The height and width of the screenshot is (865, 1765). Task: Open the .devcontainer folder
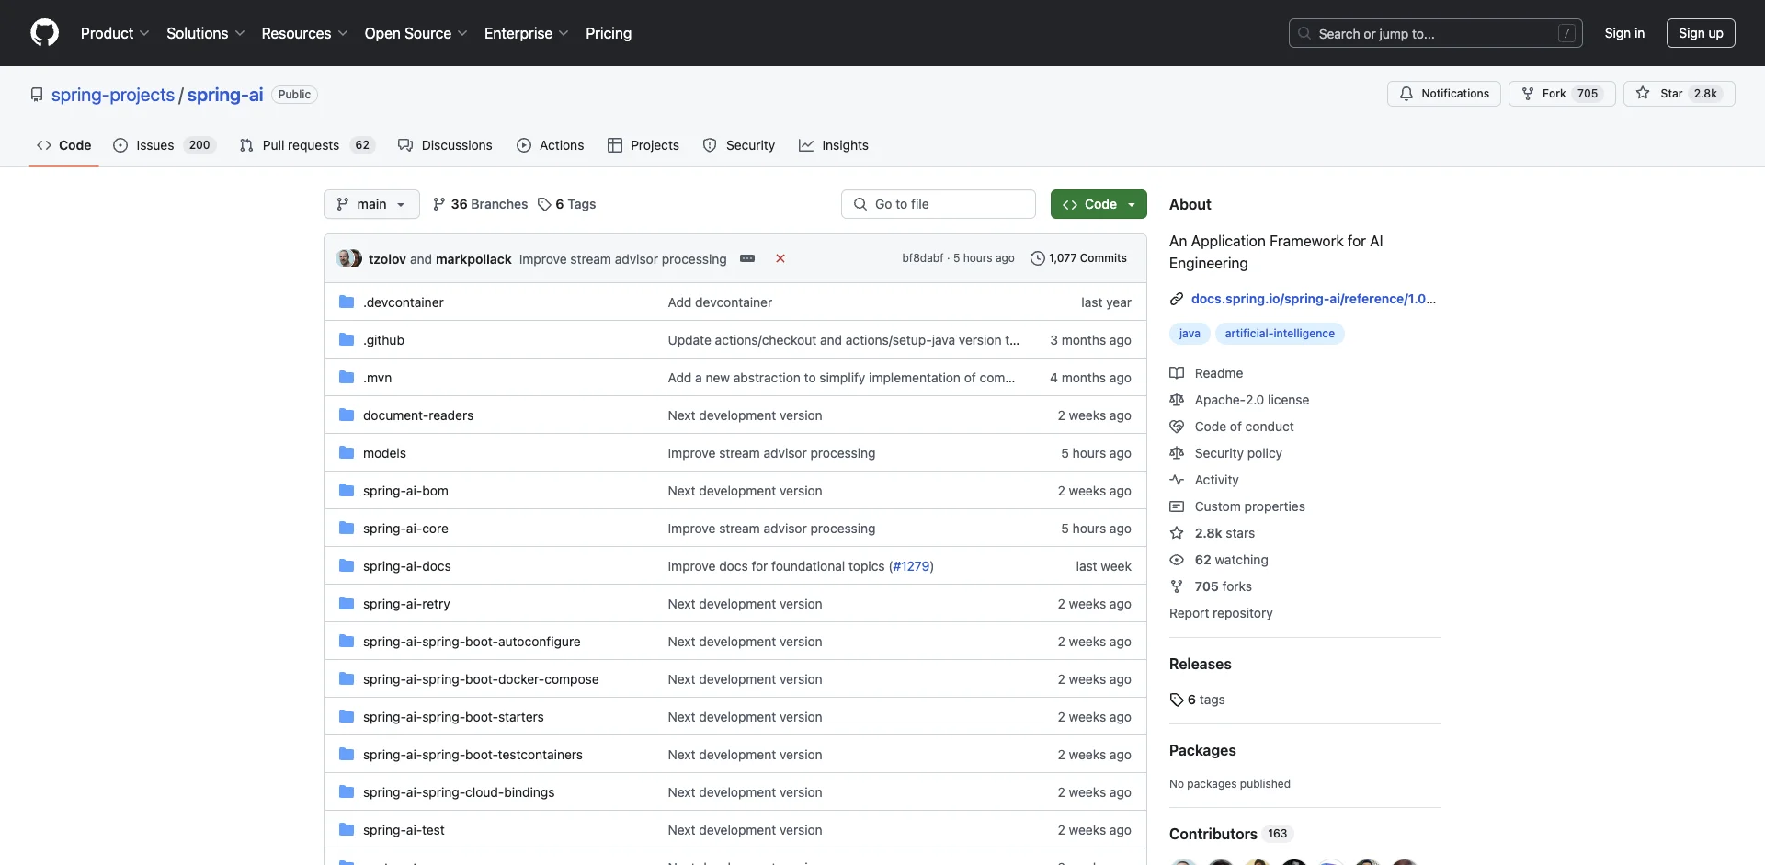point(403,302)
